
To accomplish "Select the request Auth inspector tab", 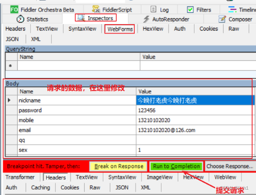I will (180, 29).
